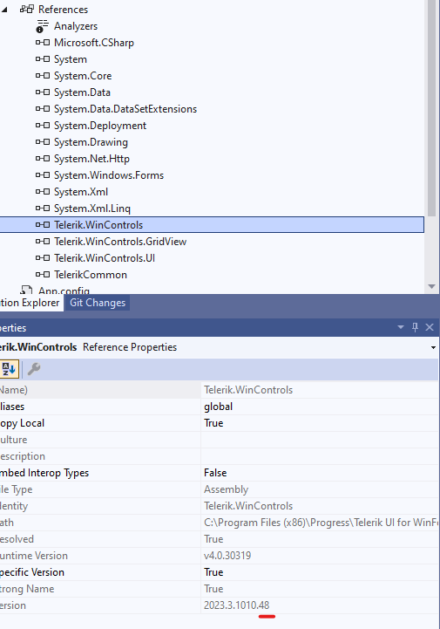Click the Telerik.WinControls reference icon

pos(43,225)
